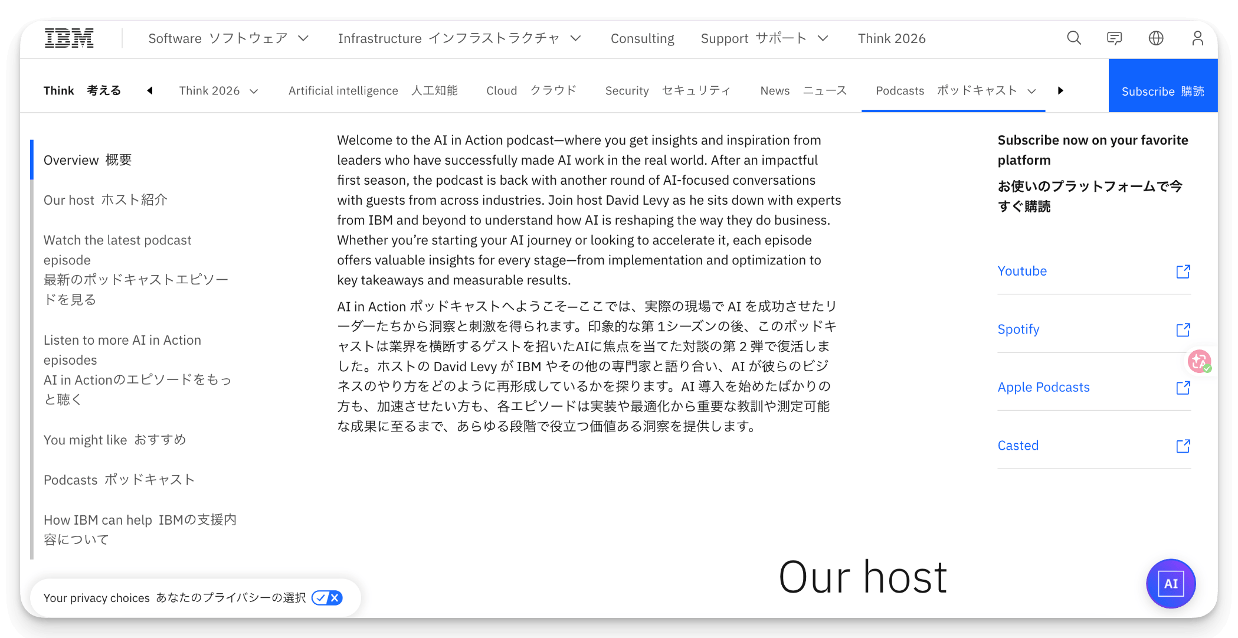Click the Software top navigation label
The height and width of the screenshot is (638, 1238).
pyautogui.click(x=218, y=38)
